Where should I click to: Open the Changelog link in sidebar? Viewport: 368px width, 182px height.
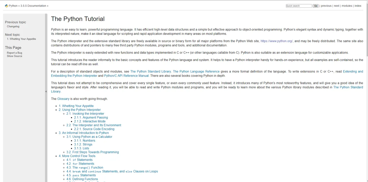tap(13, 26)
